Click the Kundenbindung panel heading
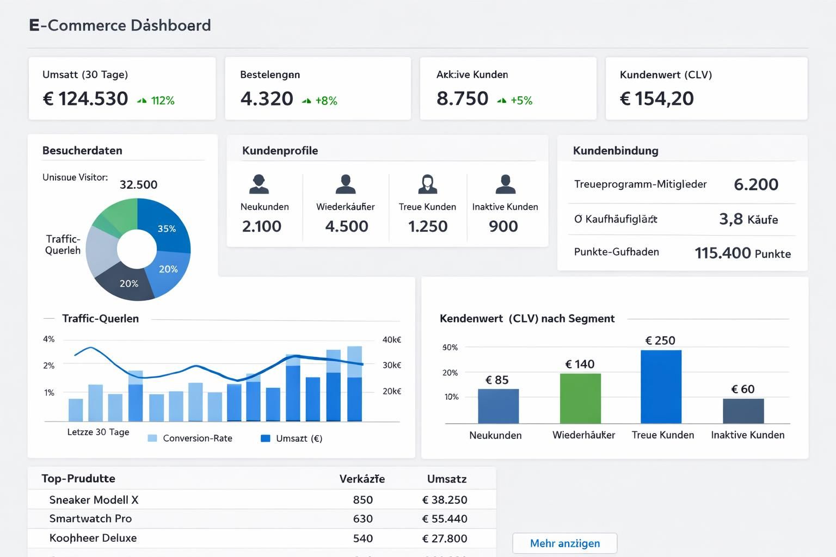This screenshot has width=836, height=557. pos(616,151)
